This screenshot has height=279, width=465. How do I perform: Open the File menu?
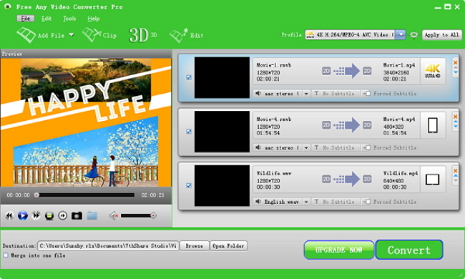[26, 19]
